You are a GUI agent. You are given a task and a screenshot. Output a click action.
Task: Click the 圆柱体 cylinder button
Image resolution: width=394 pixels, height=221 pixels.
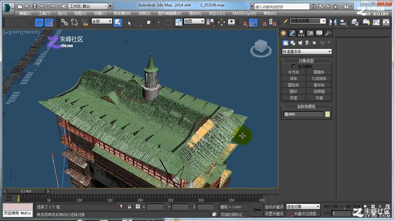(x=293, y=85)
